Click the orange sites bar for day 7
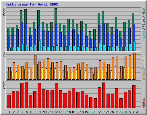This screenshot has height=115, width=147. [x=35, y=68]
